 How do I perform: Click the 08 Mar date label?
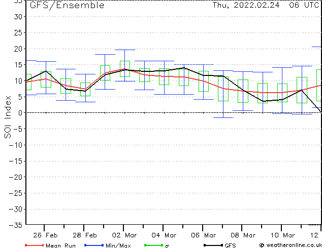coord(243,235)
